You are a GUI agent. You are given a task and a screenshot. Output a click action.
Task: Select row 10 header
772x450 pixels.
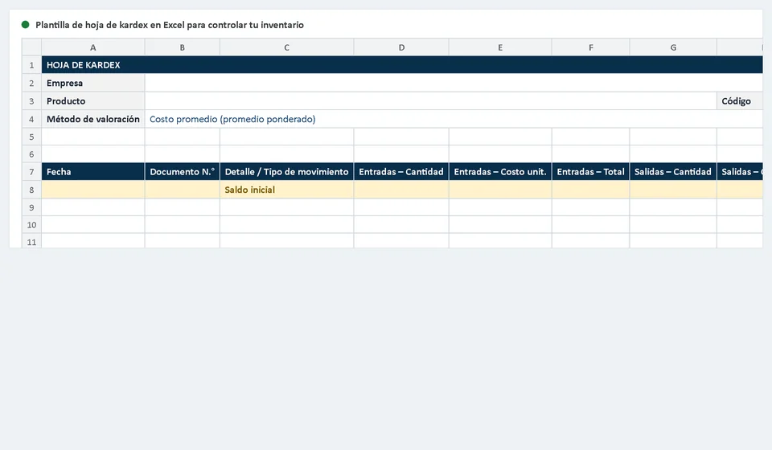(31, 225)
